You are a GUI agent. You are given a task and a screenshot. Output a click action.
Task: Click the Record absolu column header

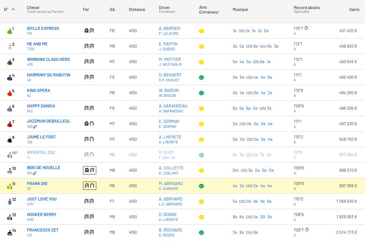point(307,8)
